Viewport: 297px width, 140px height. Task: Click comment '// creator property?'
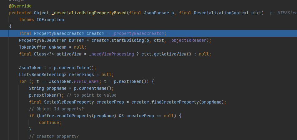54,136
